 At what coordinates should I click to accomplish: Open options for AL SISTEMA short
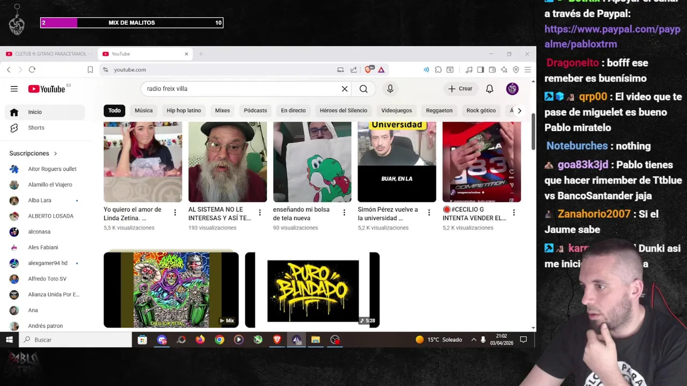point(260,213)
